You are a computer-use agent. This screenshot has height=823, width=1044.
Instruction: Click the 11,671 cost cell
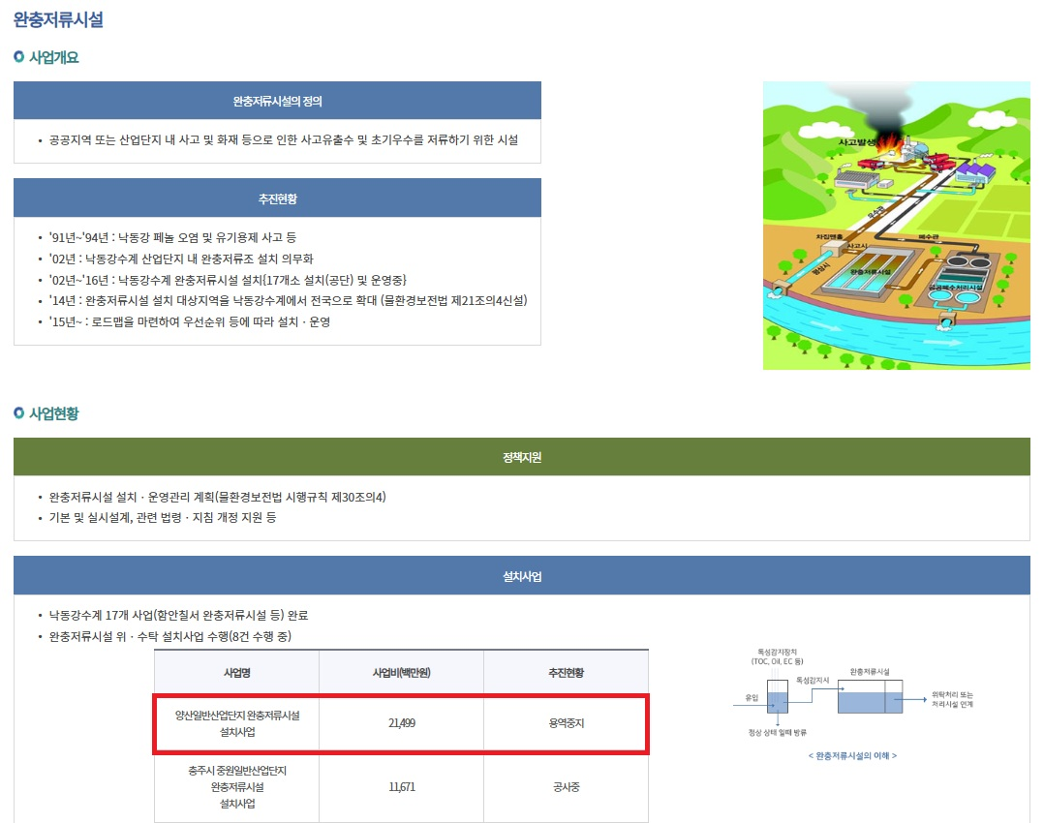tap(402, 787)
